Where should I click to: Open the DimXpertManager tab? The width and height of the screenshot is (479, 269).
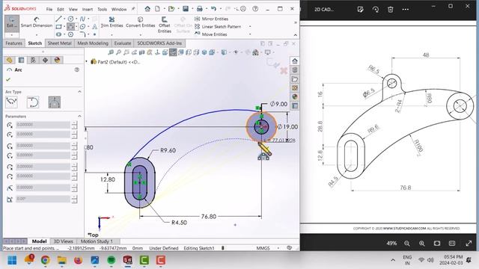pyautogui.click(x=45, y=60)
